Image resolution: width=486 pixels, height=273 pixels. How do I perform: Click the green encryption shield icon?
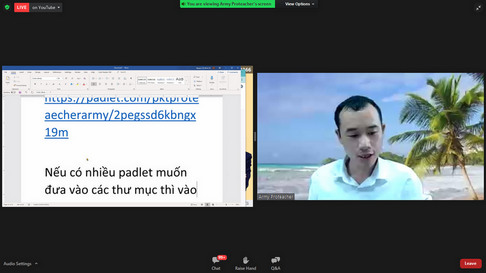[7, 7]
